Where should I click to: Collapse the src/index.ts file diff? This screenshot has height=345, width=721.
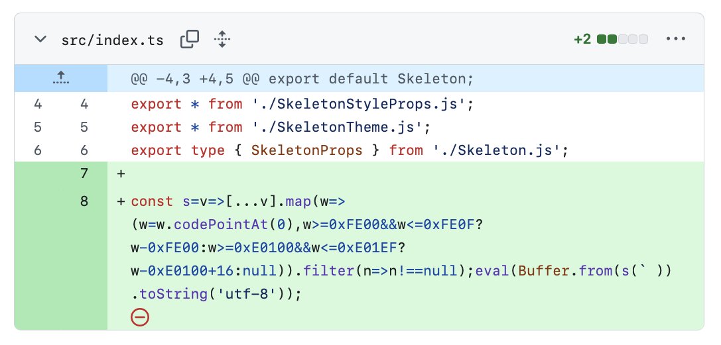[x=40, y=39]
